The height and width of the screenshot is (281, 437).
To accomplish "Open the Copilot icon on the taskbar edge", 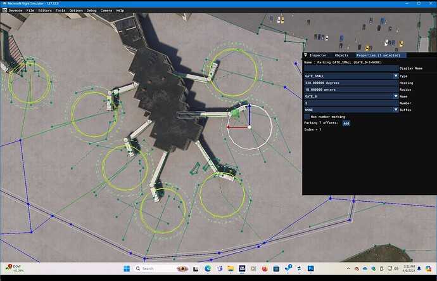I will (x=428, y=268).
